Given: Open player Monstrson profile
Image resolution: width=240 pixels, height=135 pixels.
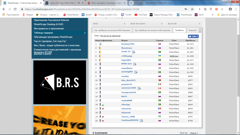Looking at the screenshot, I should coord(127,48).
